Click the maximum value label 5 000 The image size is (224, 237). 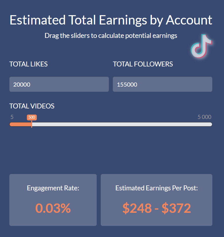(x=204, y=117)
